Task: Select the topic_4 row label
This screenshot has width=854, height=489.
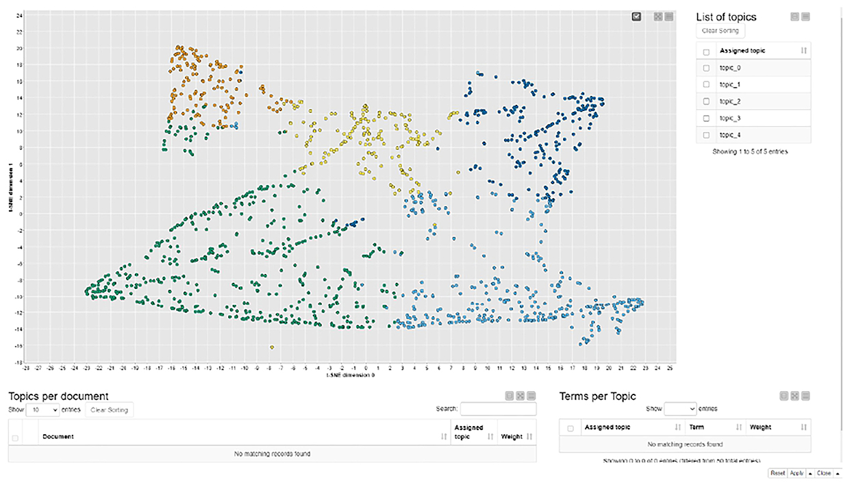Action: (x=731, y=135)
